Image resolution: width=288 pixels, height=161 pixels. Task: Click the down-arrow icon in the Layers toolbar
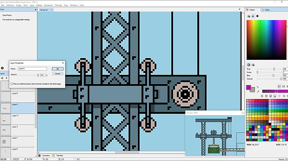tap(7, 78)
